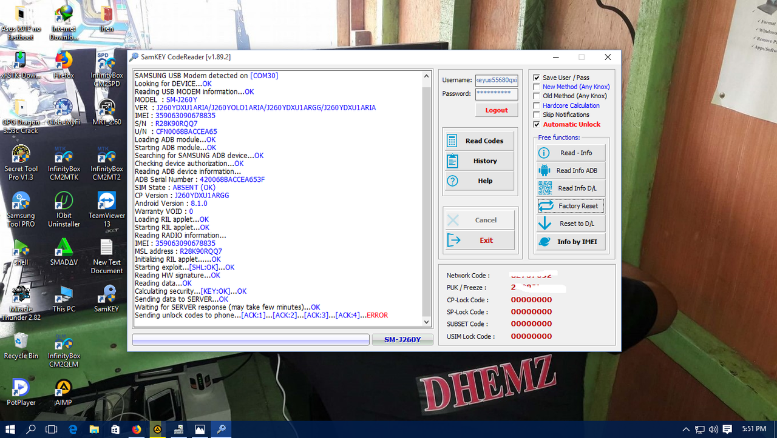Check the Skip Notifications option
Image resolution: width=777 pixels, height=438 pixels.
pyautogui.click(x=536, y=114)
